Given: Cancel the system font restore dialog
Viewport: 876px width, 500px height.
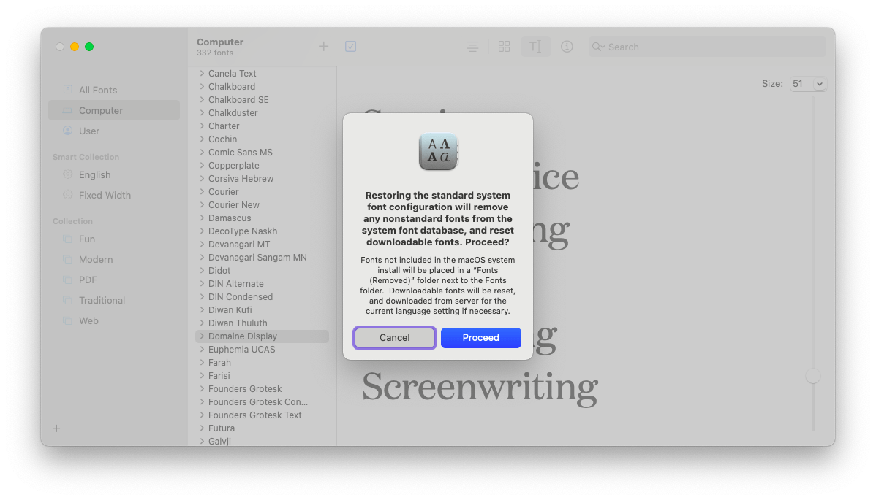Looking at the screenshot, I should (x=394, y=337).
